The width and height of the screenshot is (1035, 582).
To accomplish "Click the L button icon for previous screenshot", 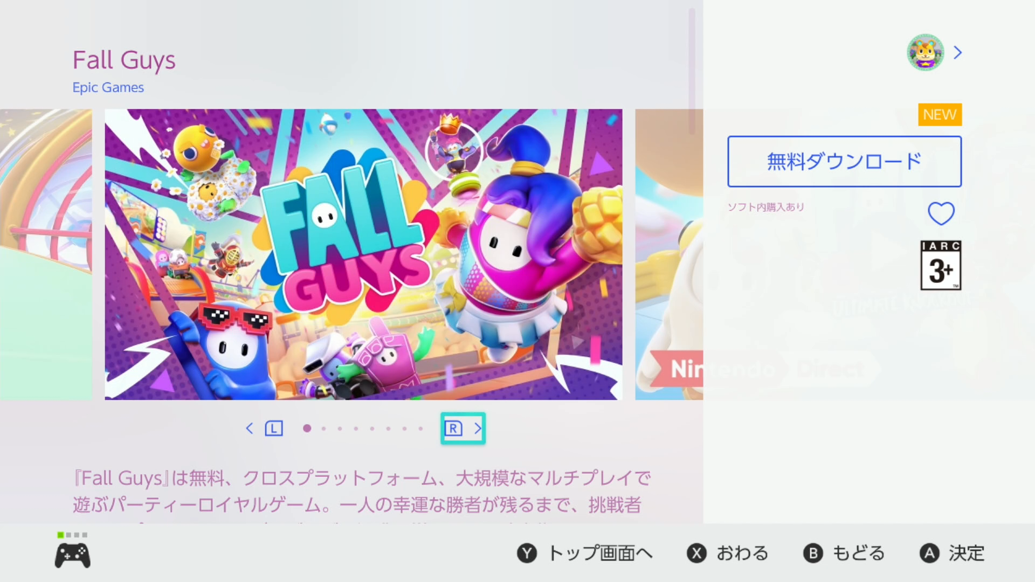I will [274, 428].
